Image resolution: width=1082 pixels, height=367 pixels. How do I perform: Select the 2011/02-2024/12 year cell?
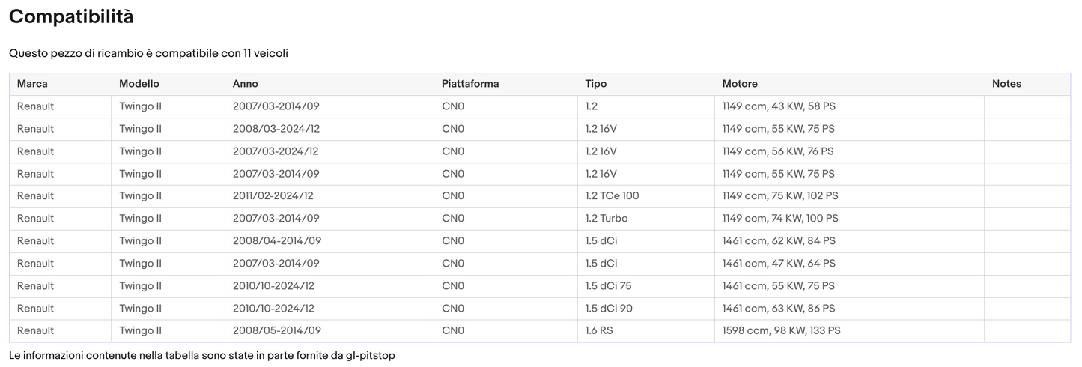click(x=273, y=196)
